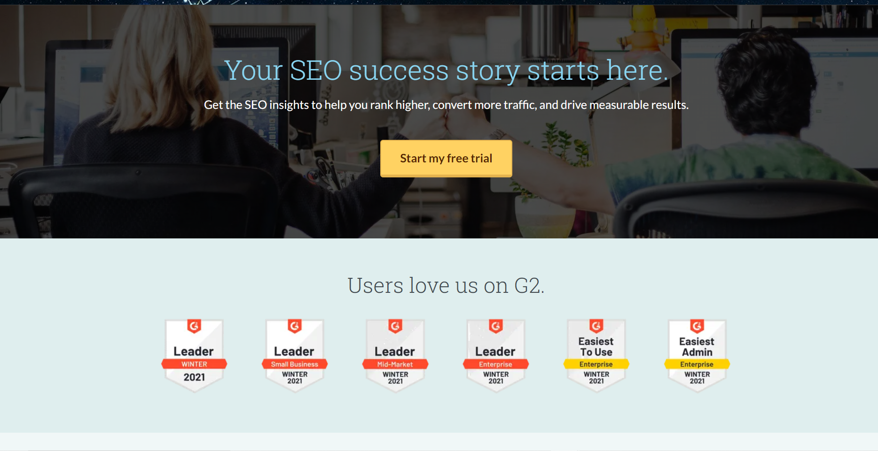
Task: Click the red Mid-Market ribbon label
Action: click(395, 364)
